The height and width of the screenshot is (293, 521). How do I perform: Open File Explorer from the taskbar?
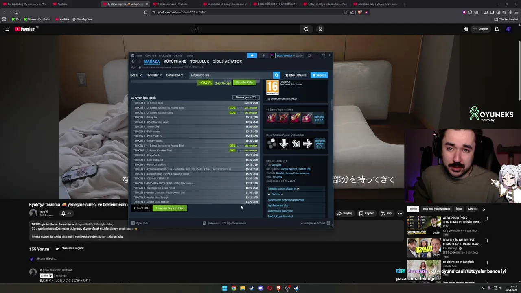(243, 288)
